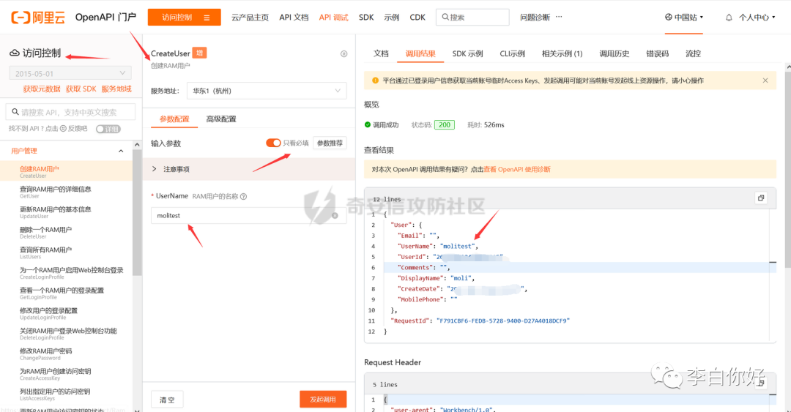Open SDK in top navigation
The height and width of the screenshot is (412, 791).
coord(366,17)
